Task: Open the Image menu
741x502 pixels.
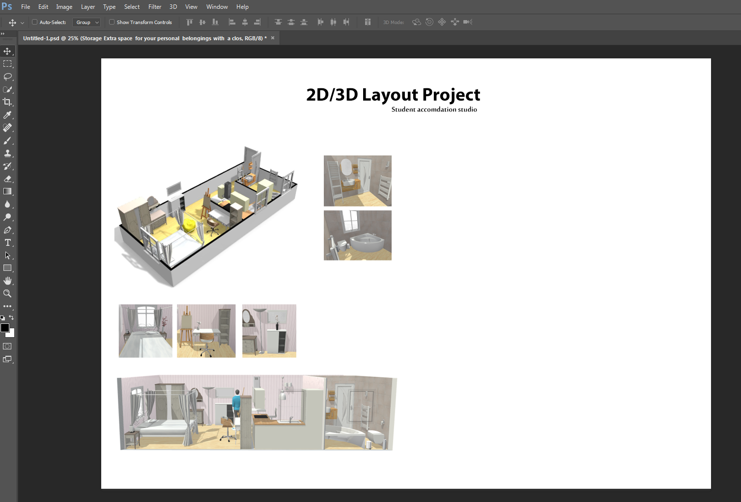Action: 64,7
